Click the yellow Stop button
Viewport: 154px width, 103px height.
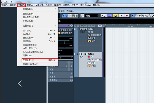tap(115, 16)
